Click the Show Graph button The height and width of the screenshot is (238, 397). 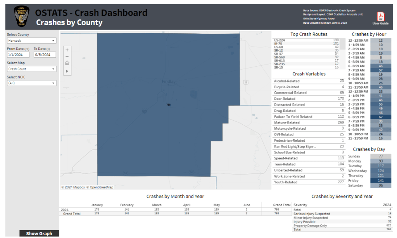(39, 233)
